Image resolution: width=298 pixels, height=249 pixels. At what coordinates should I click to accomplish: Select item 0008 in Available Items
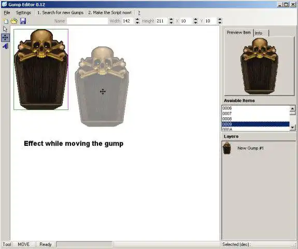256,119
